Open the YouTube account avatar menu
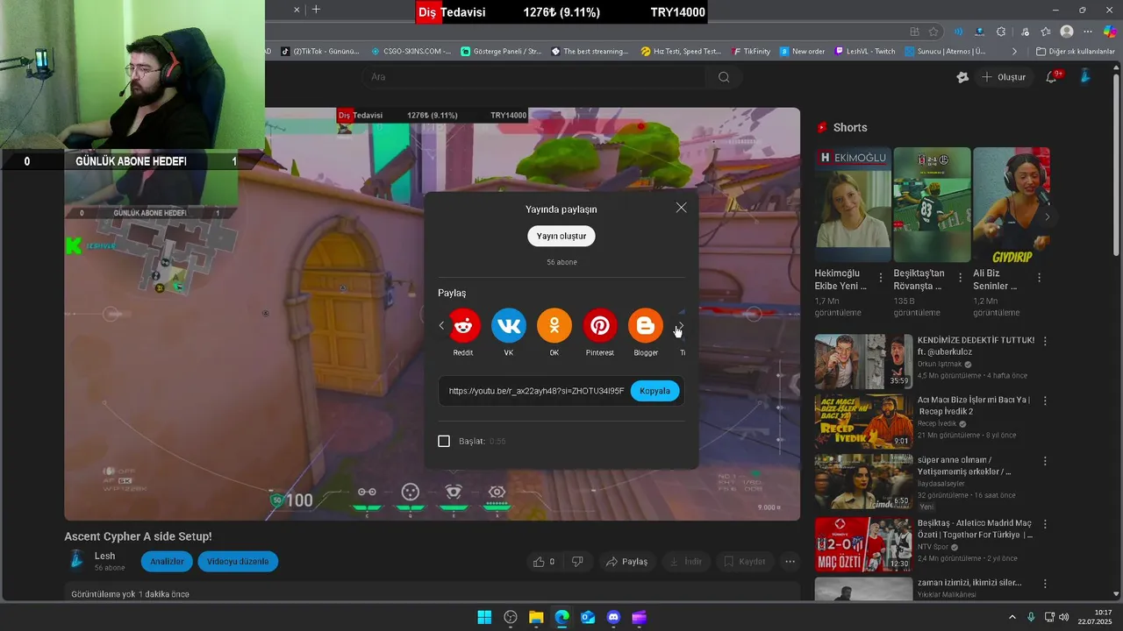The height and width of the screenshot is (631, 1123). point(1085,77)
